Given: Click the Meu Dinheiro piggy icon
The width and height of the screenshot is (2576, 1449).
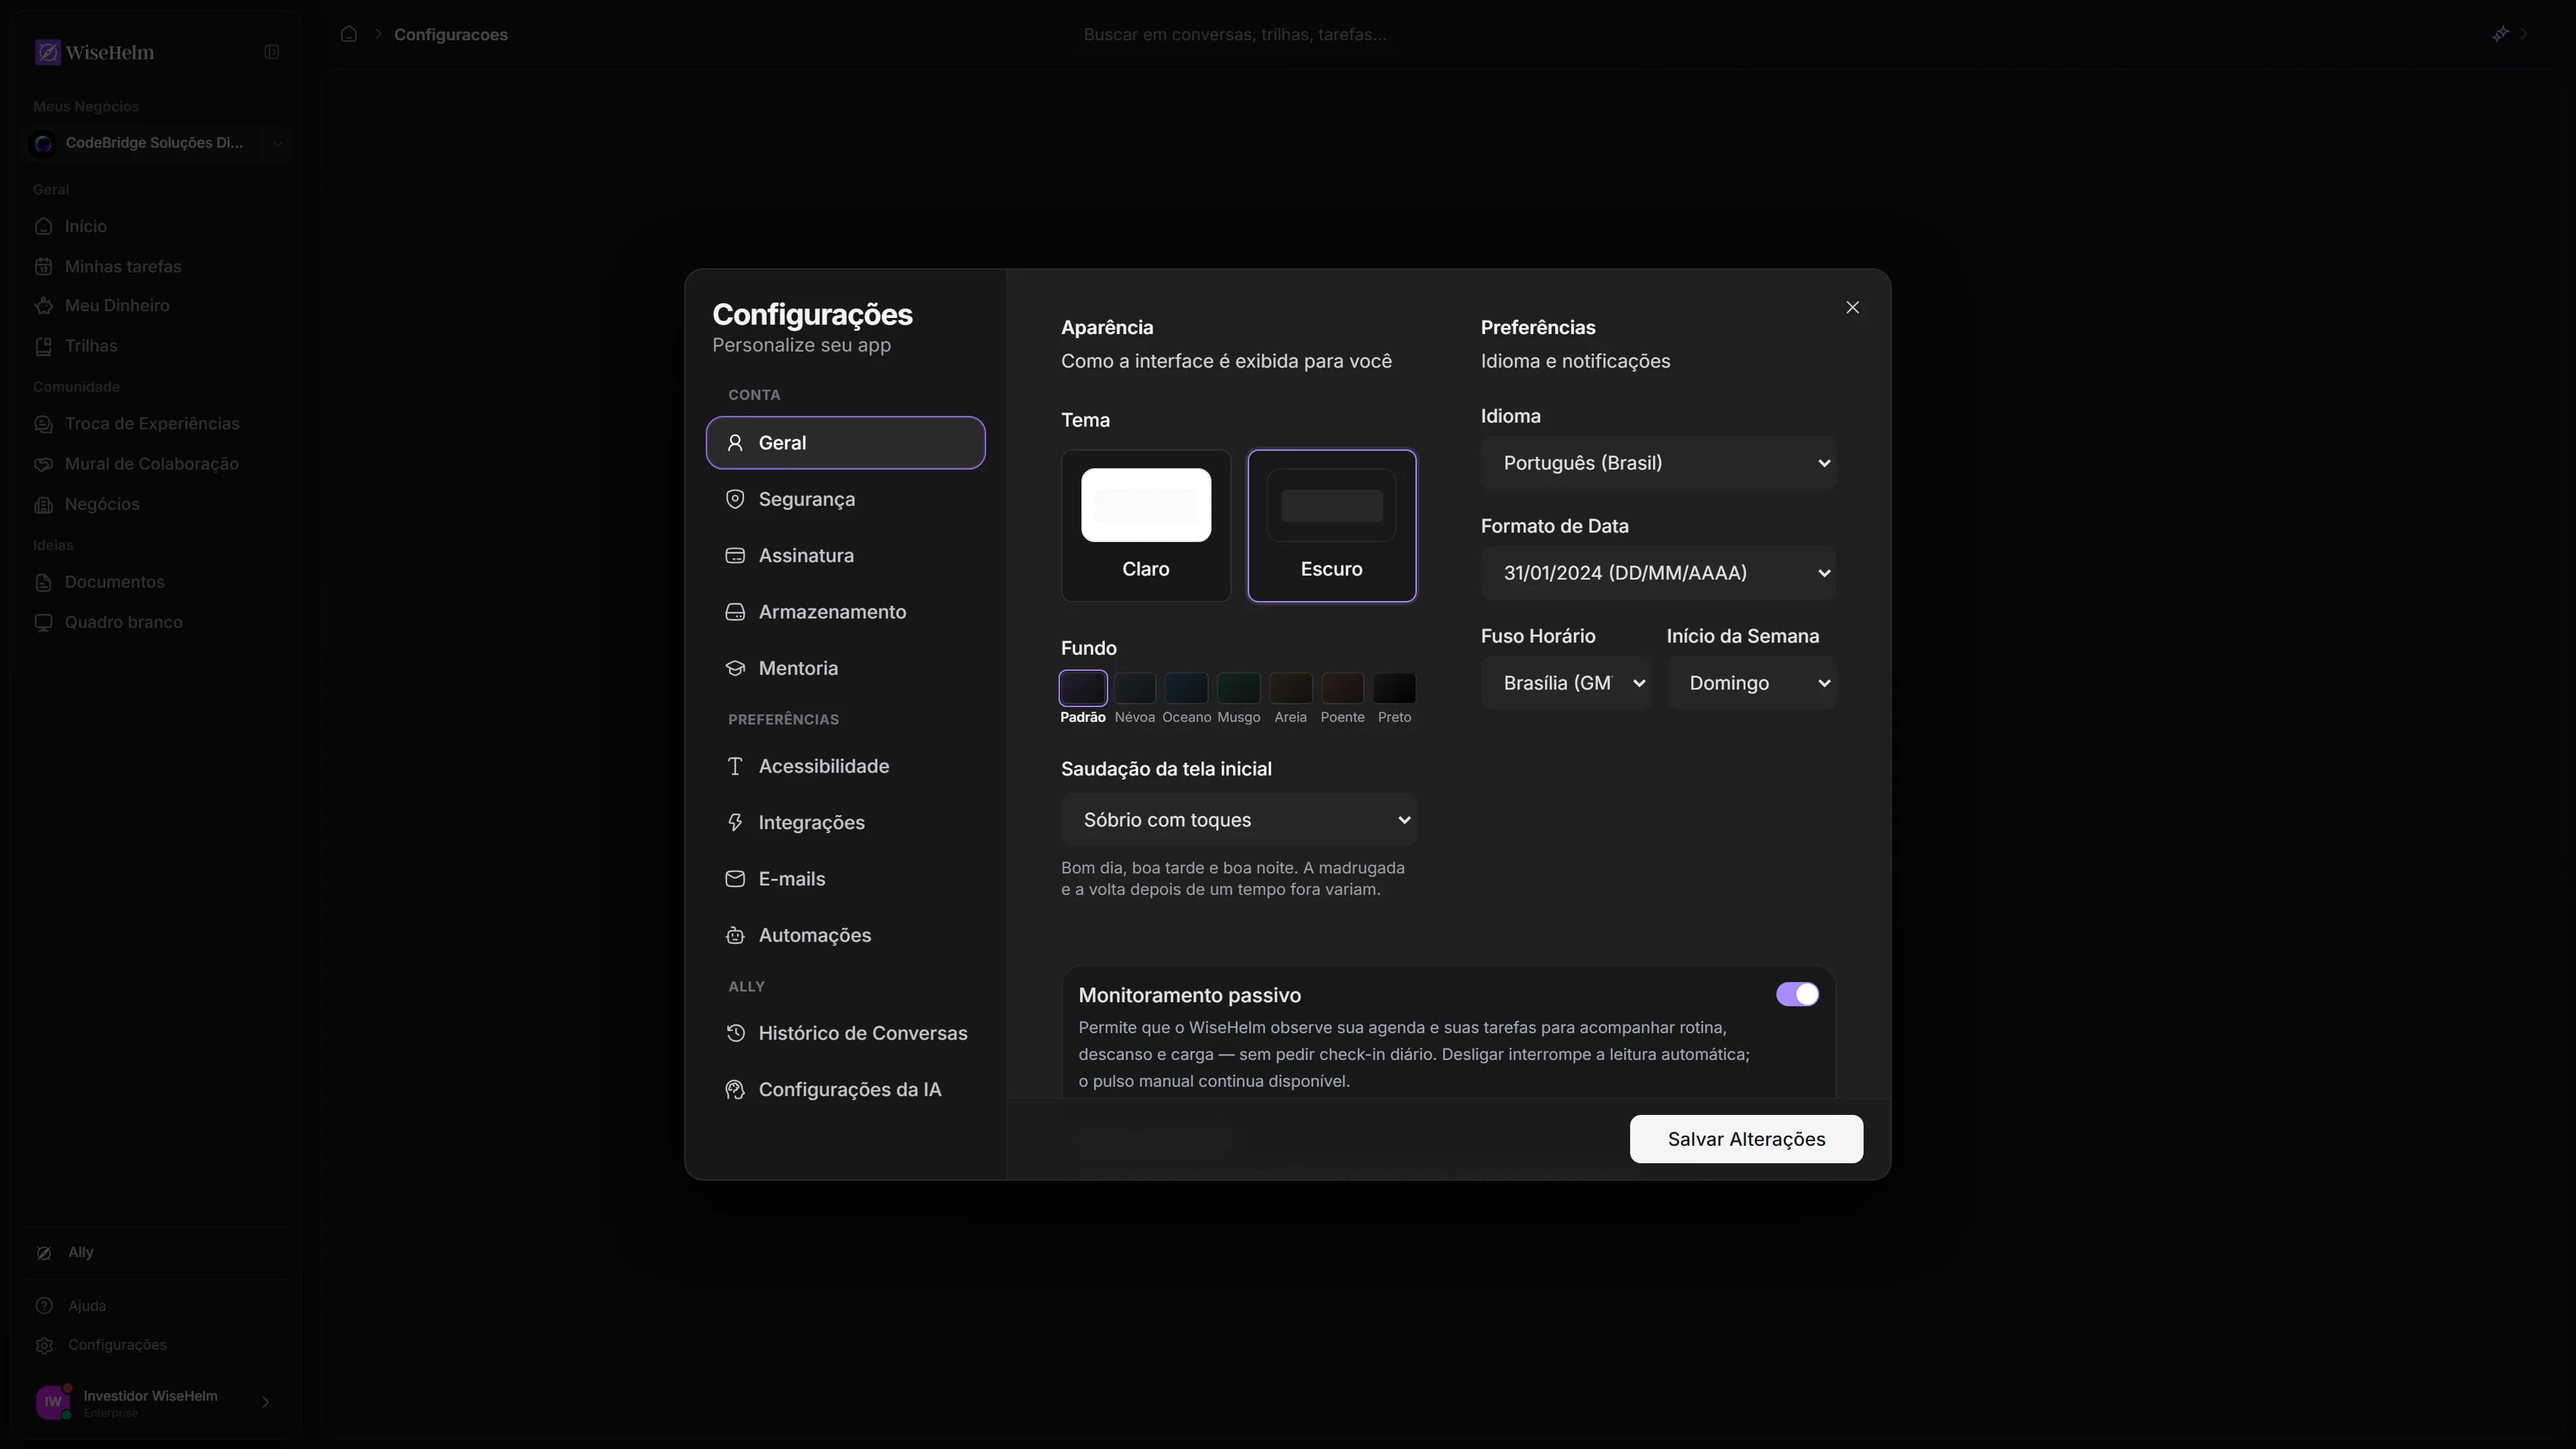Looking at the screenshot, I should [x=44, y=306].
